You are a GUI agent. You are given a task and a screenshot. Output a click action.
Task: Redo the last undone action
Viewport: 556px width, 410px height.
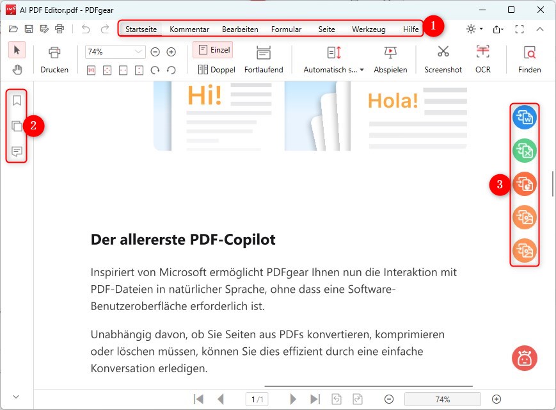[x=104, y=29]
